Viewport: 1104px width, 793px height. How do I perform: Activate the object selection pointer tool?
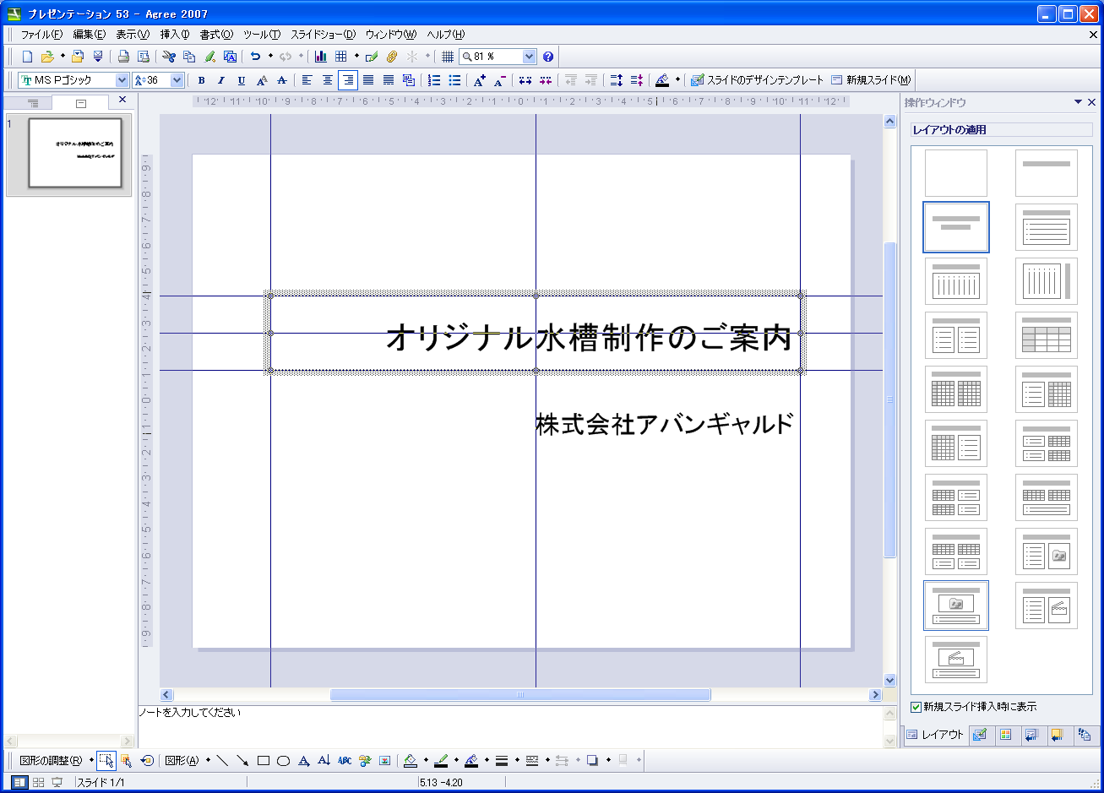[106, 760]
